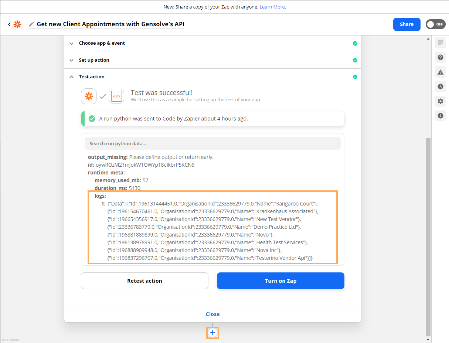Click the log line containing Testerino Vendor Api
449x343 pixels.
pos(210,258)
